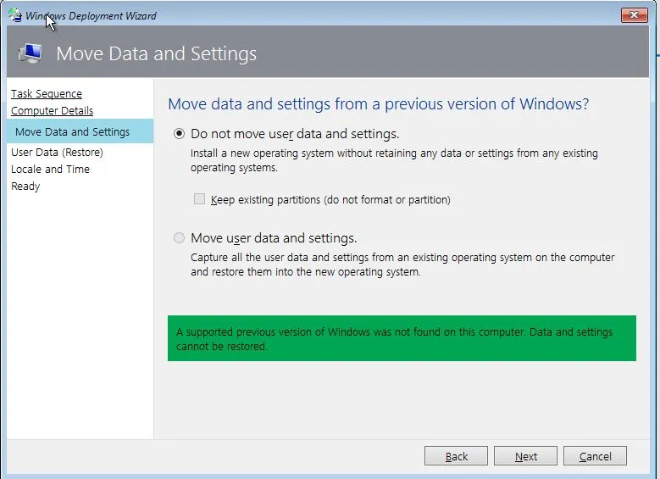Jump to User Data (Restore) in sidebar
This screenshot has width=660, height=479.
tap(57, 153)
